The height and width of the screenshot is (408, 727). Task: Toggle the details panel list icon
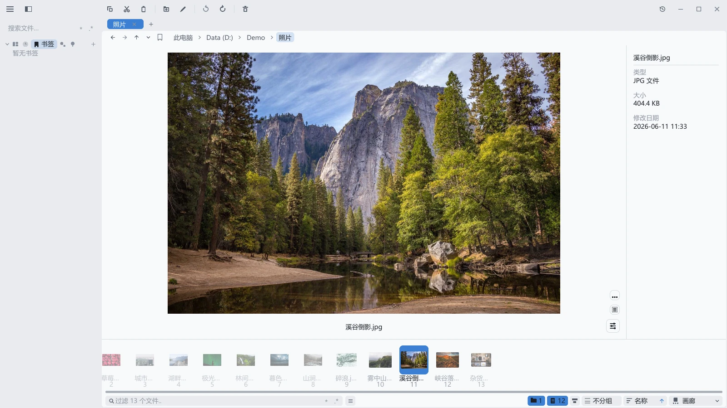click(x=615, y=310)
